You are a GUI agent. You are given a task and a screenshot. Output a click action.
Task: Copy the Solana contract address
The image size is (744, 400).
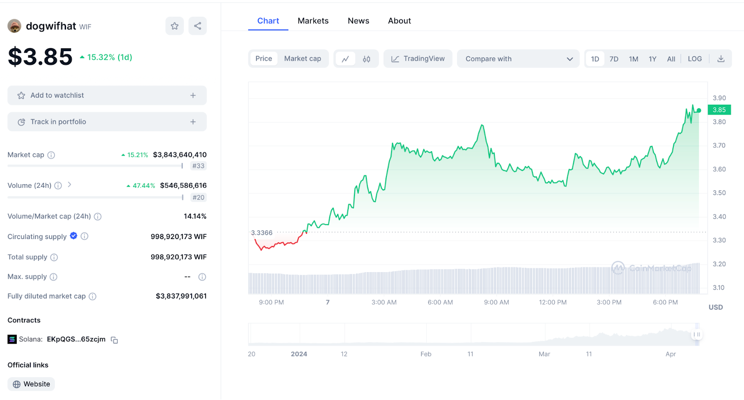point(114,340)
